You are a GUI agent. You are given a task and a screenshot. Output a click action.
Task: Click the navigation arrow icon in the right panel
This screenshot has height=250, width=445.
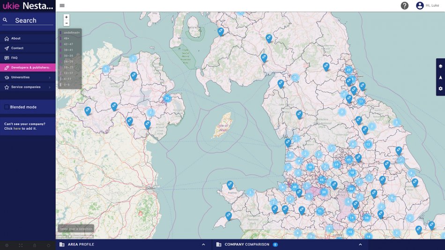click(440, 77)
